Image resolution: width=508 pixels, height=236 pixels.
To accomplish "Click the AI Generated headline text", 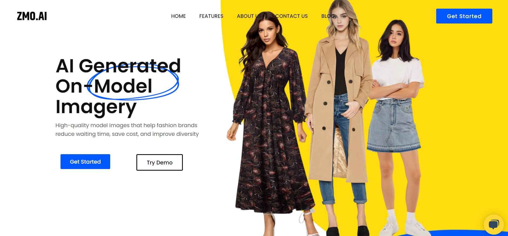I will (118, 66).
